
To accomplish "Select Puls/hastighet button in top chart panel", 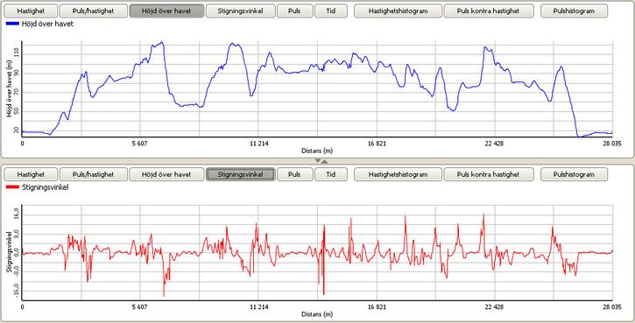I will [x=93, y=11].
